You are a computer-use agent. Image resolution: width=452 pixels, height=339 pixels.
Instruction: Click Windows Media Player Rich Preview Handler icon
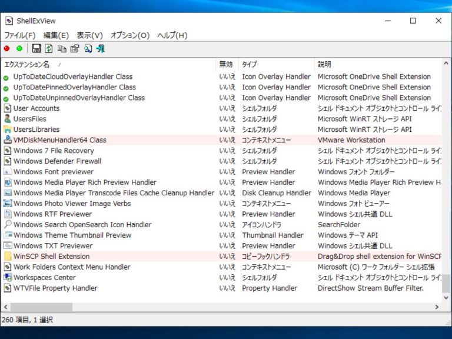point(8,182)
